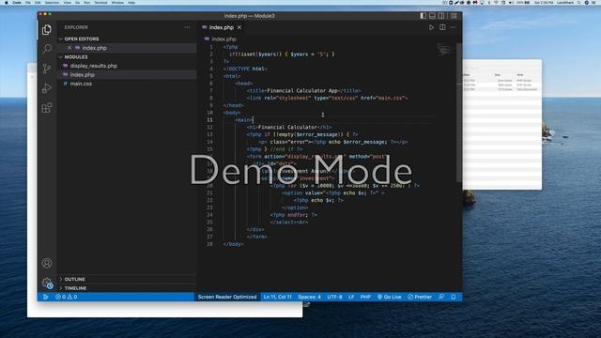601x338 pixels.
Task: Click the editor minimap
Action: [444, 50]
